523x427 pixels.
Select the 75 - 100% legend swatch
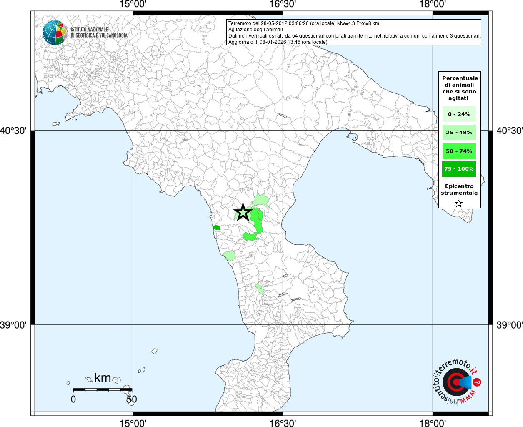459,169
